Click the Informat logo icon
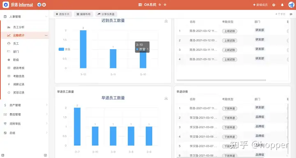Screen dimensions: 296x158 click(6, 5)
